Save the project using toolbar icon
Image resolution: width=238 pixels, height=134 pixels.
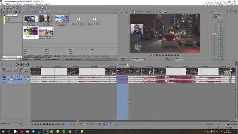(8, 7)
